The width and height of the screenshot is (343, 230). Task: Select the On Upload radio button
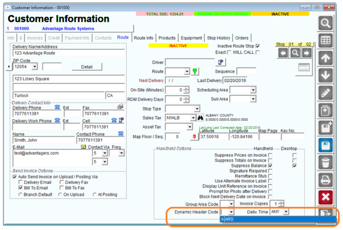pyautogui.click(x=60, y=195)
